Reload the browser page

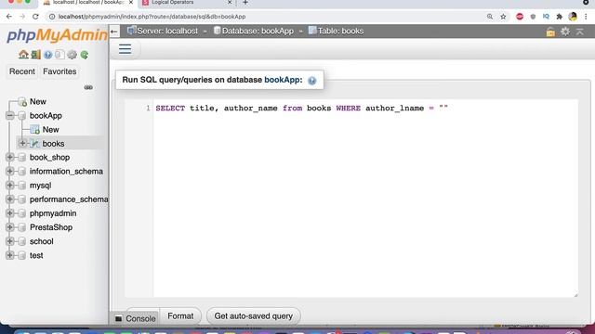tap(35, 17)
